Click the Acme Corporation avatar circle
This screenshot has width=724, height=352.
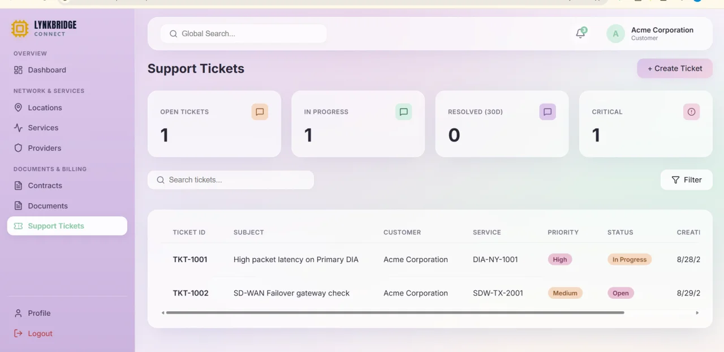point(615,34)
